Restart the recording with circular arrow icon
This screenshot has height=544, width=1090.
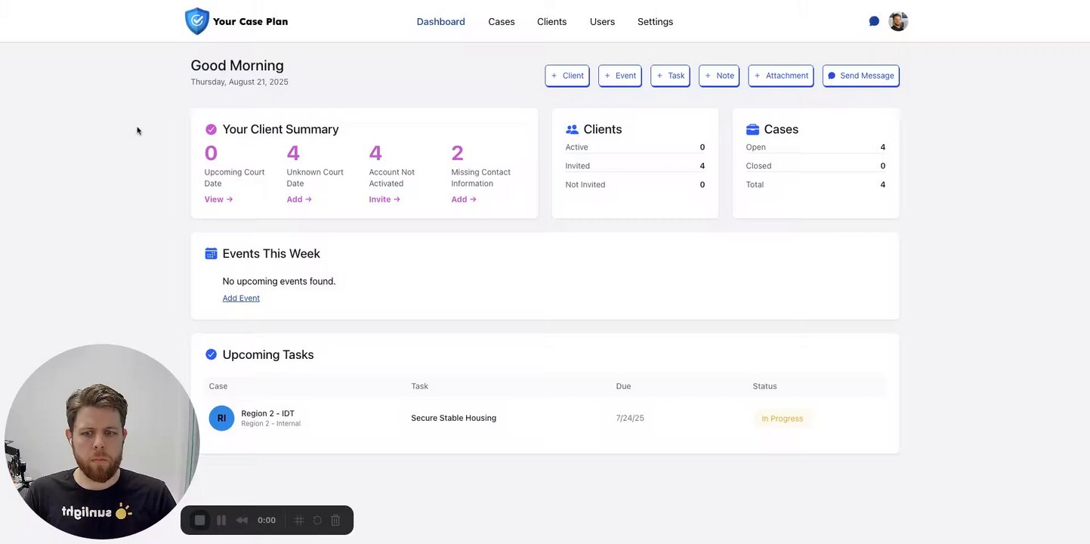317,521
